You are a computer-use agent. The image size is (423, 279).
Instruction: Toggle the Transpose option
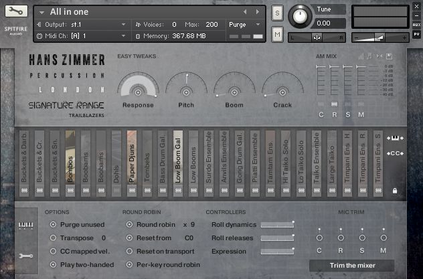coord(53,238)
